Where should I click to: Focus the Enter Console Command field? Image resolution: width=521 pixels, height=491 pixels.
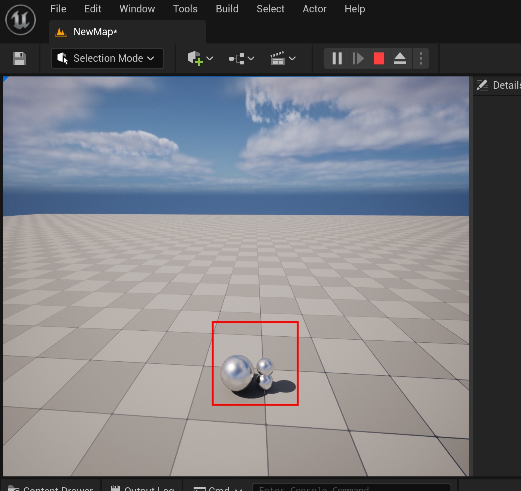click(351, 488)
